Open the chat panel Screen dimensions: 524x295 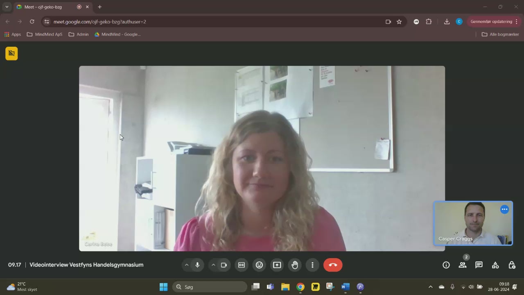coord(479,265)
